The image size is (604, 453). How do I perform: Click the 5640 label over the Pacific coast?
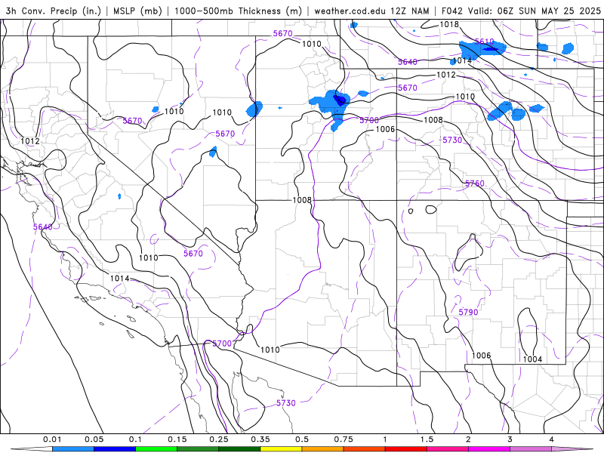coord(43,227)
